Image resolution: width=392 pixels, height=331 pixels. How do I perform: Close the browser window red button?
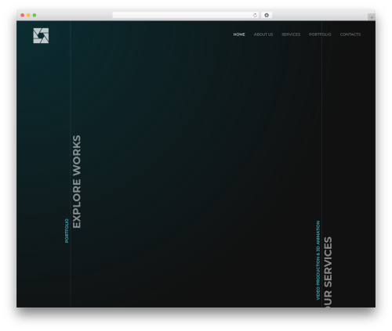coord(23,15)
